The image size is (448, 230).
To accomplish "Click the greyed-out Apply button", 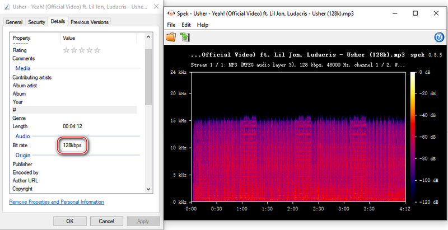I will [x=143, y=221].
